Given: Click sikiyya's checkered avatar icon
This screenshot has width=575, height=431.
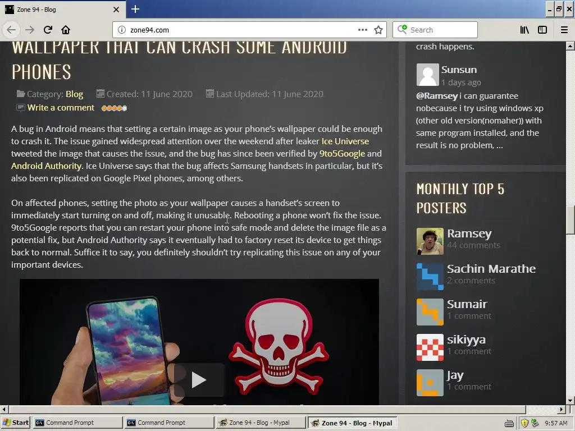Looking at the screenshot, I should click(x=430, y=347).
